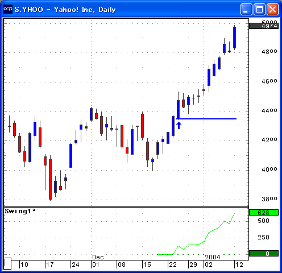This screenshot has width=282, height=273.
Task: Click the window title S.YHOO - Yahoo! Inc. Daily
Action: [x=65, y=10]
